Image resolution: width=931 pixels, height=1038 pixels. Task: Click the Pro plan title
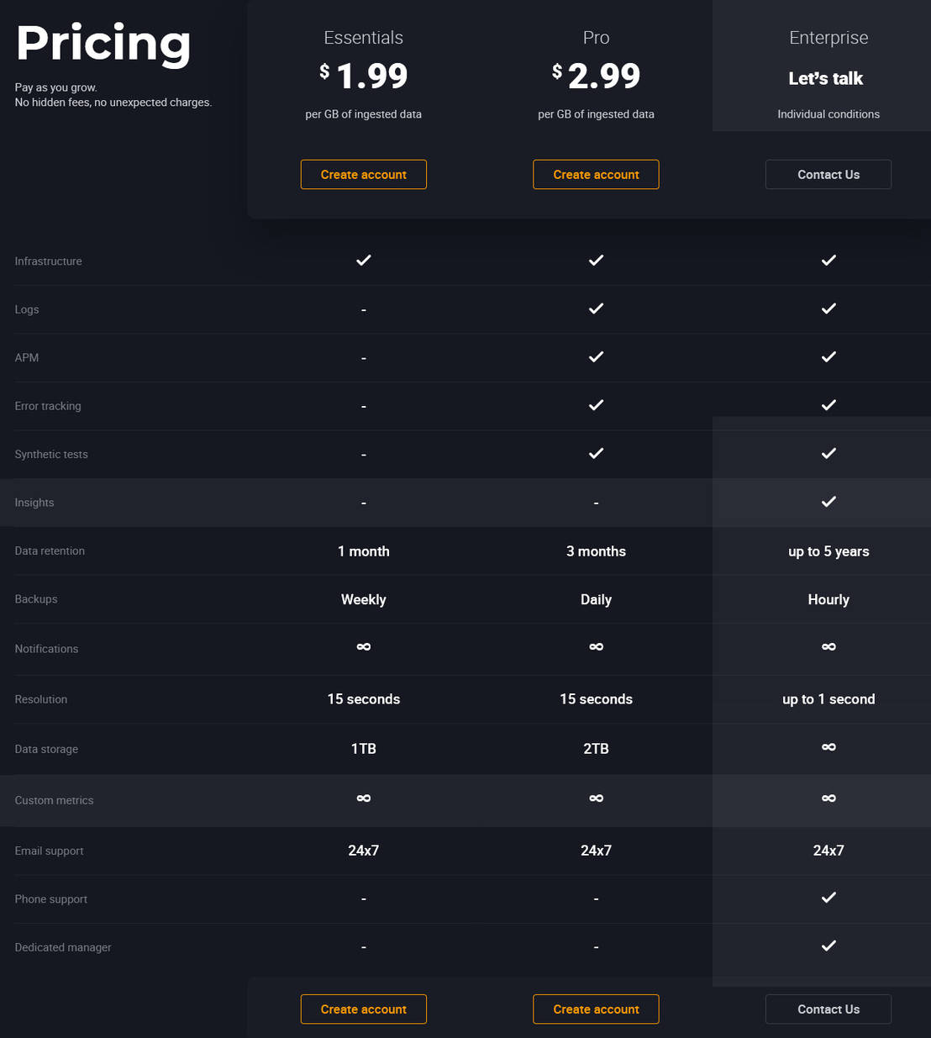[x=596, y=38]
